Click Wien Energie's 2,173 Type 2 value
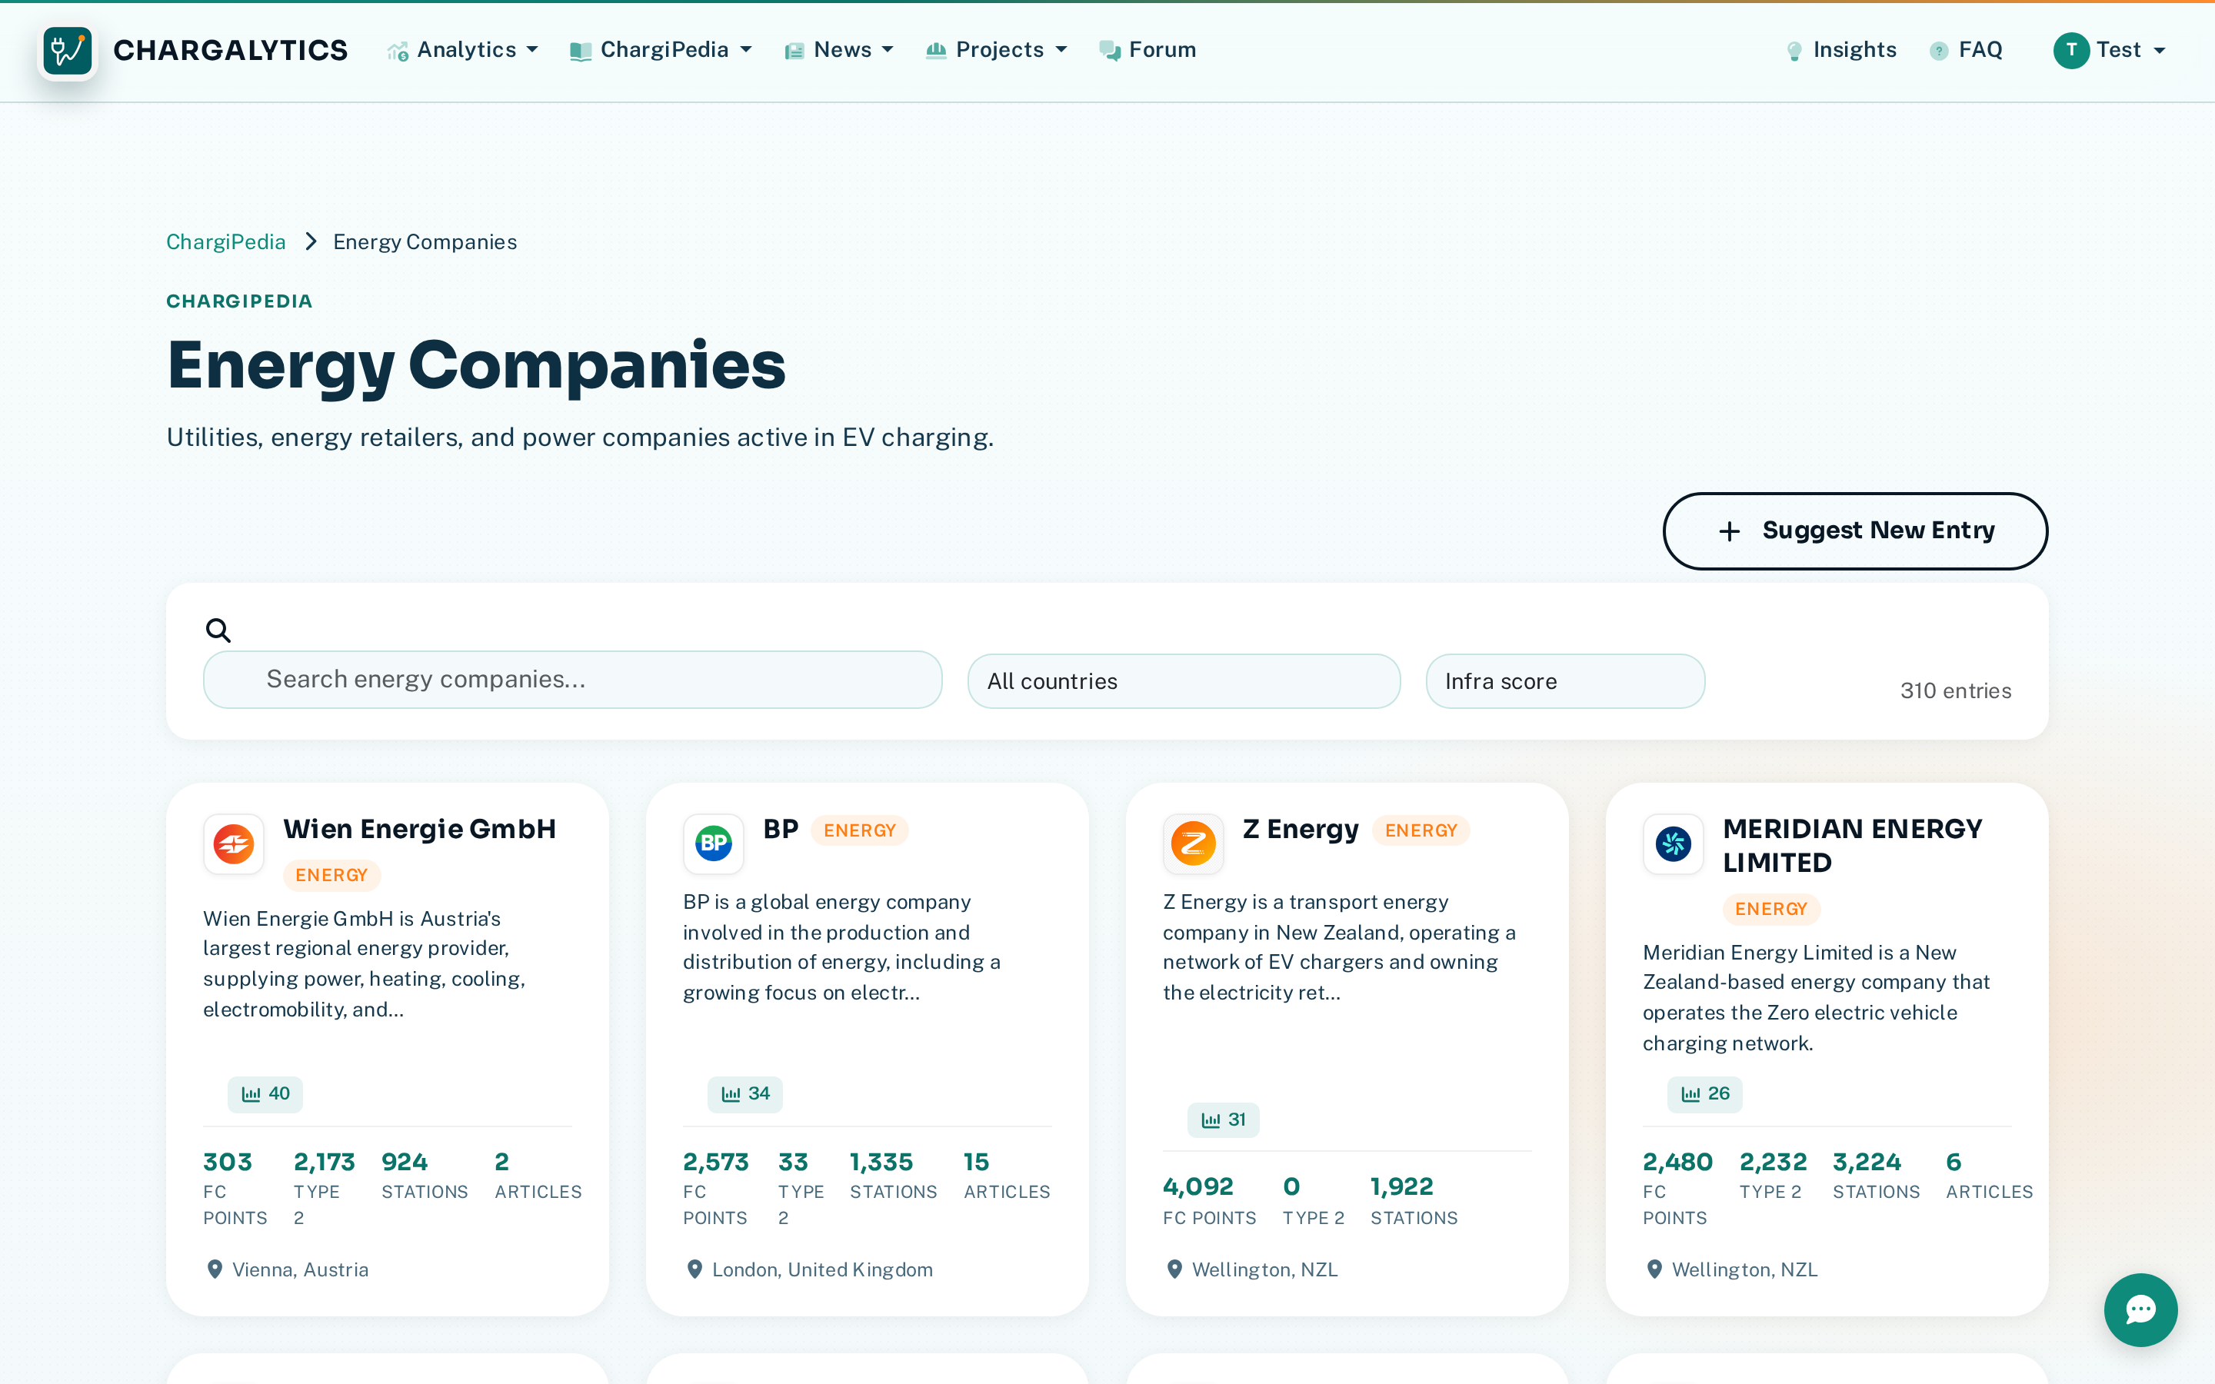 [324, 1162]
